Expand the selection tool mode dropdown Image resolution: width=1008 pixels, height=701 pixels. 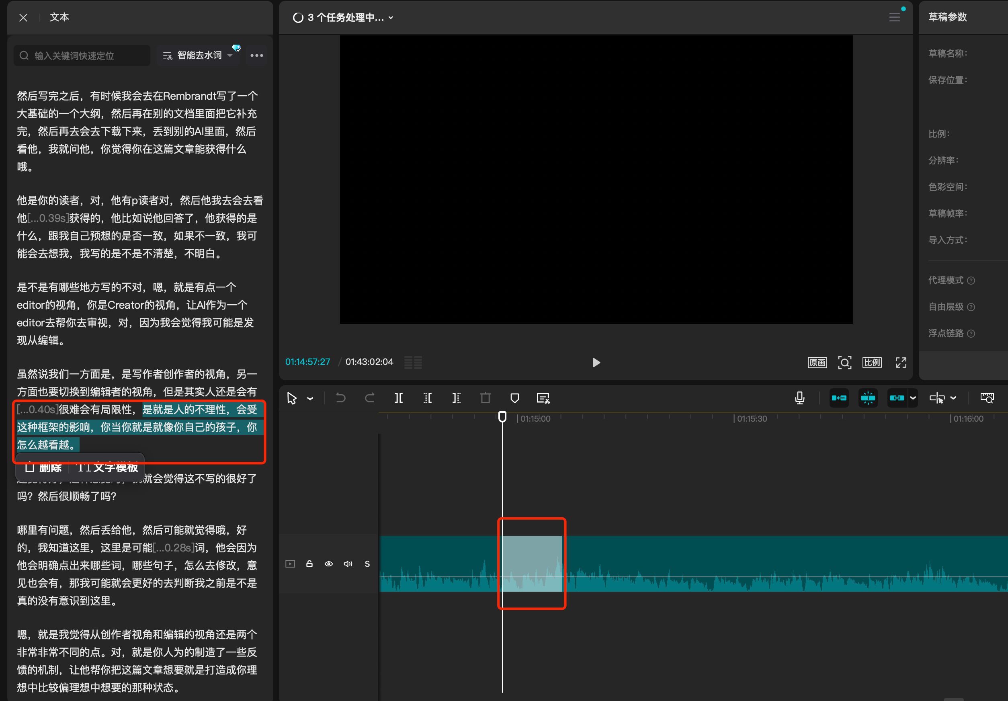(310, 399)
